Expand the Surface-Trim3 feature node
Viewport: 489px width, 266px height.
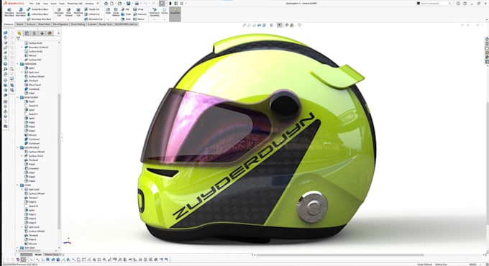(22, 156)
